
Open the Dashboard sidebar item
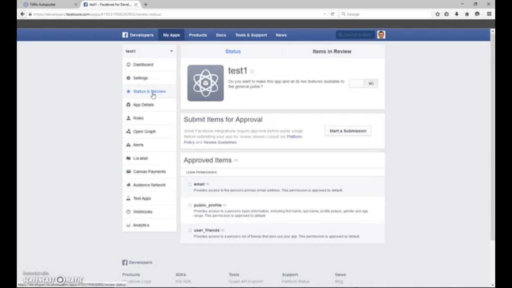point(149,65)
